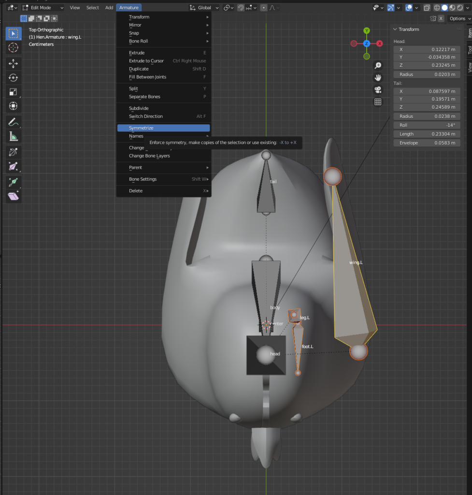This screenshot has height=495, width=472.
Task: Choose the Annotate pencil tool
Action: click(x=13, y=122)
